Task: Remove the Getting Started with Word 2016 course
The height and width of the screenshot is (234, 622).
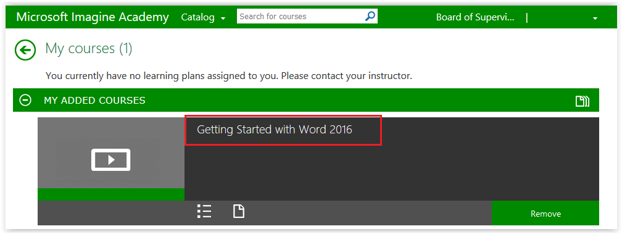Action: tap(545, 214)
